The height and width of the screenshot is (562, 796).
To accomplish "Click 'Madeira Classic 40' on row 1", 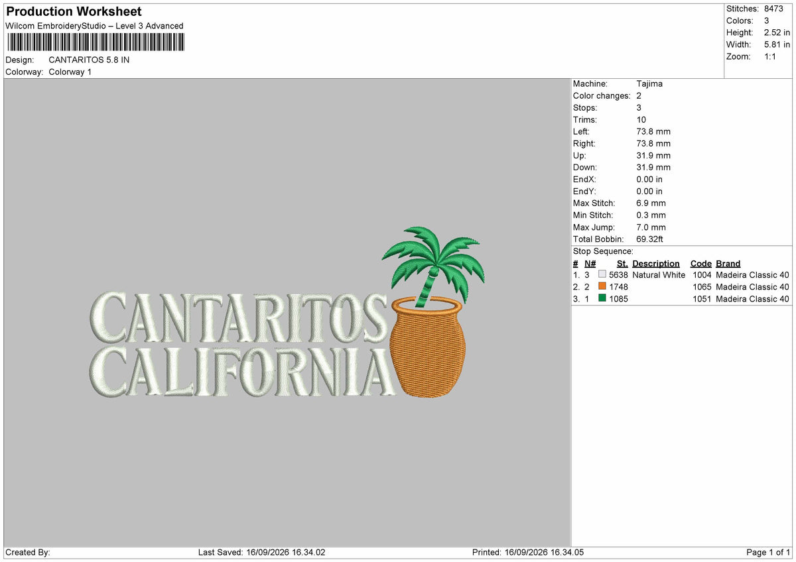I will click(753, 275).
